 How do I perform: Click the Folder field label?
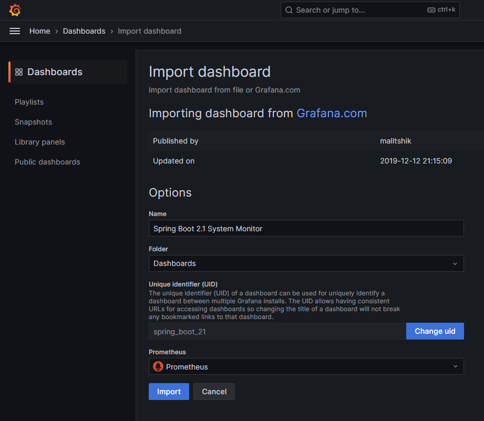click(x=158, y=249)
